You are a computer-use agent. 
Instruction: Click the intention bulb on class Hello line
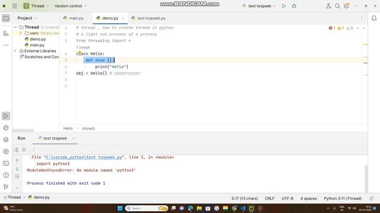click(80, 53)
